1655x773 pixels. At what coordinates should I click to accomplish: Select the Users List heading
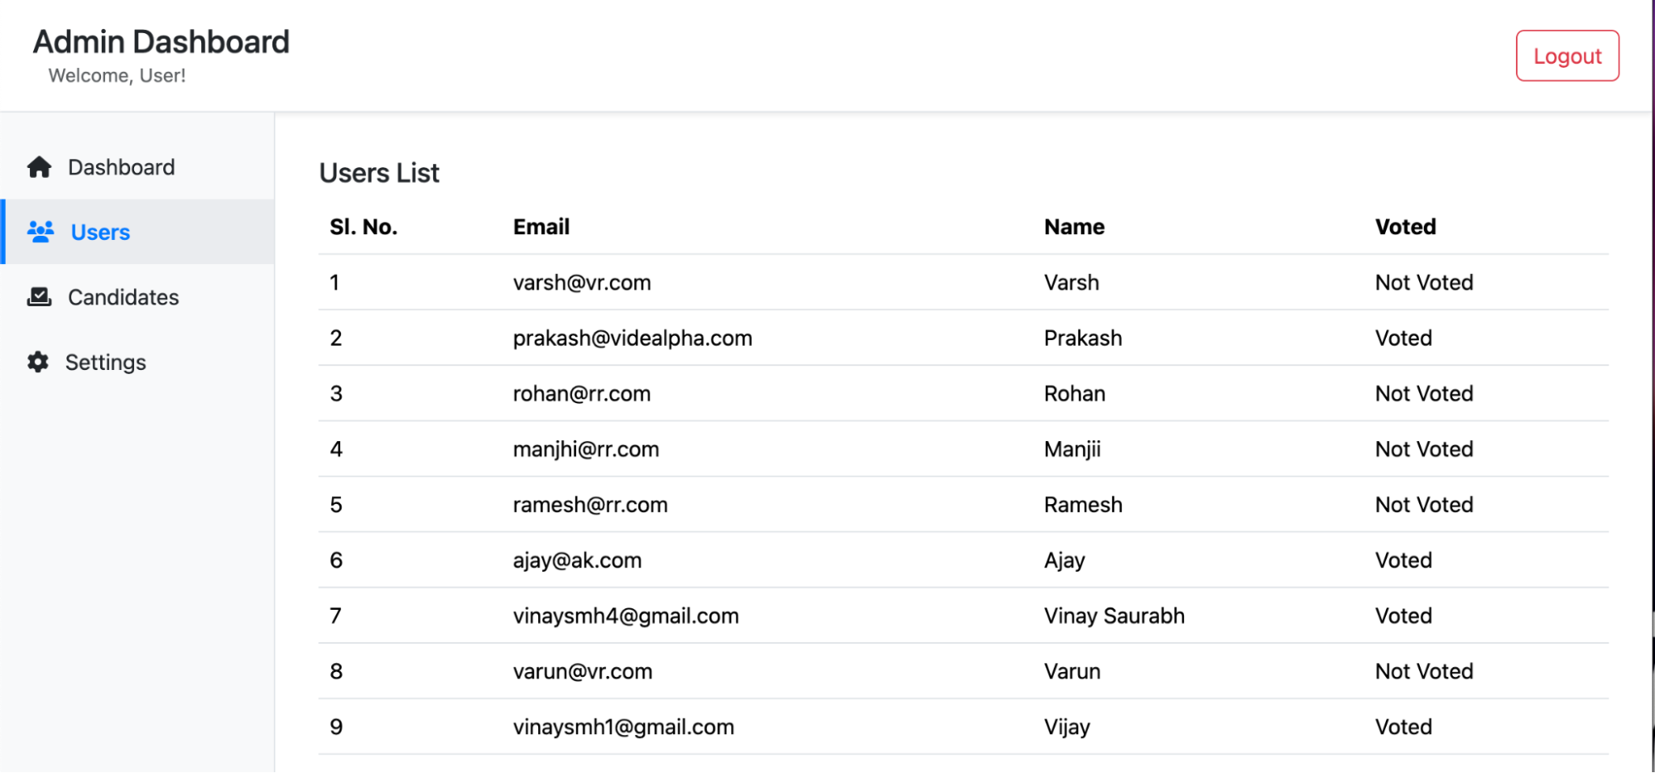coord(379,173)
